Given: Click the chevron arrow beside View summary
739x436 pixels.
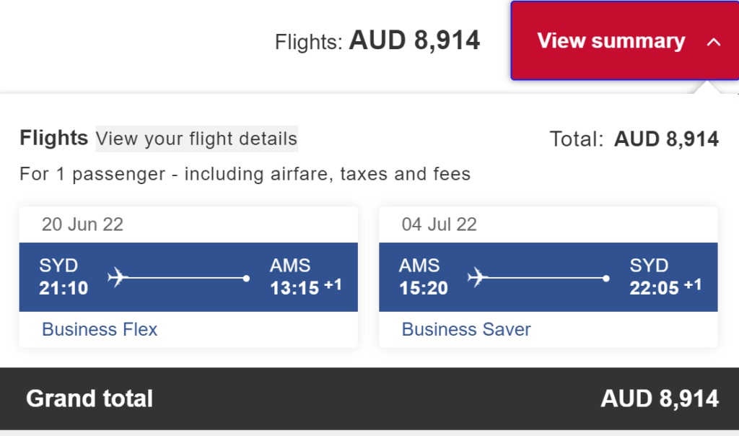Looking at the screenshot, I should (x=714, y=42).
